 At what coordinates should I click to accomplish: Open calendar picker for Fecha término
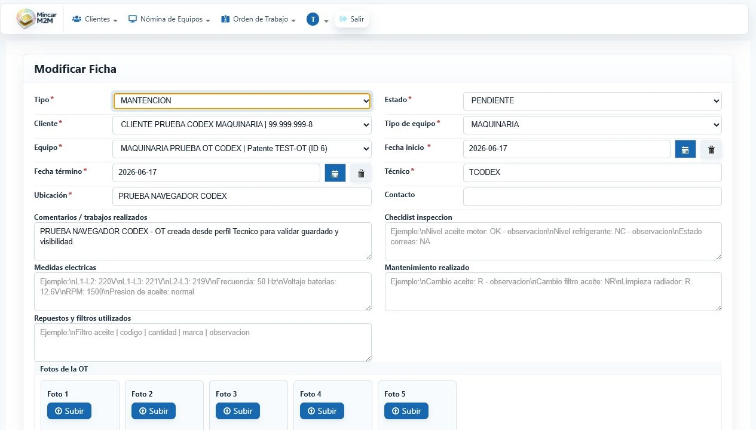[335, 173]
